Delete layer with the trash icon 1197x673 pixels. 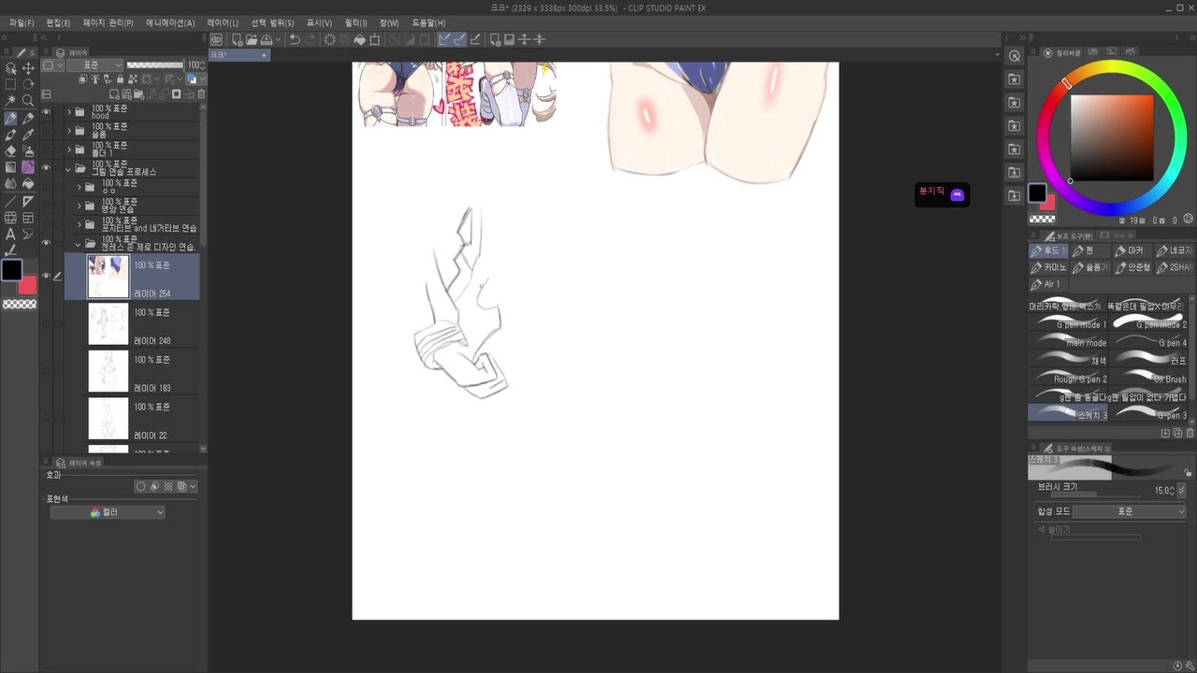201,94
